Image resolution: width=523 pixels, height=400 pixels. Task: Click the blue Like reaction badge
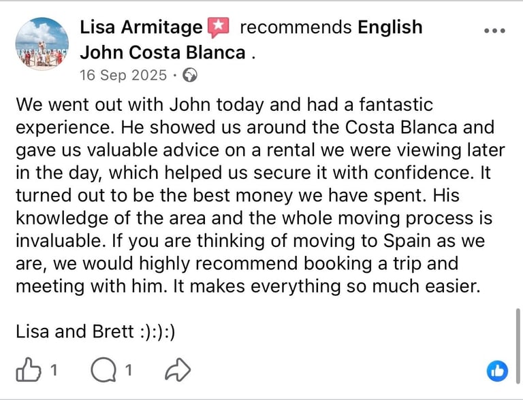tap(497, 371)
